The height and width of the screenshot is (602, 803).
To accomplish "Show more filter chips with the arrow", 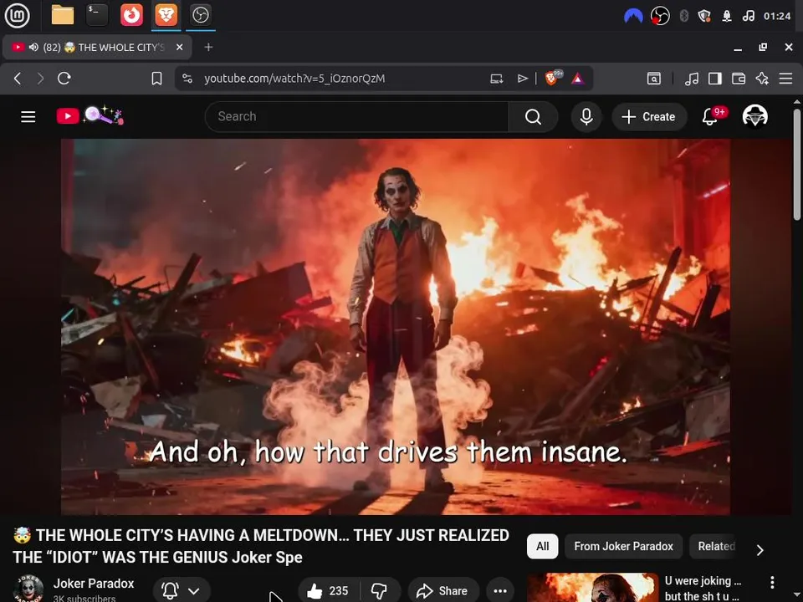I will click(x=760, y=550).
